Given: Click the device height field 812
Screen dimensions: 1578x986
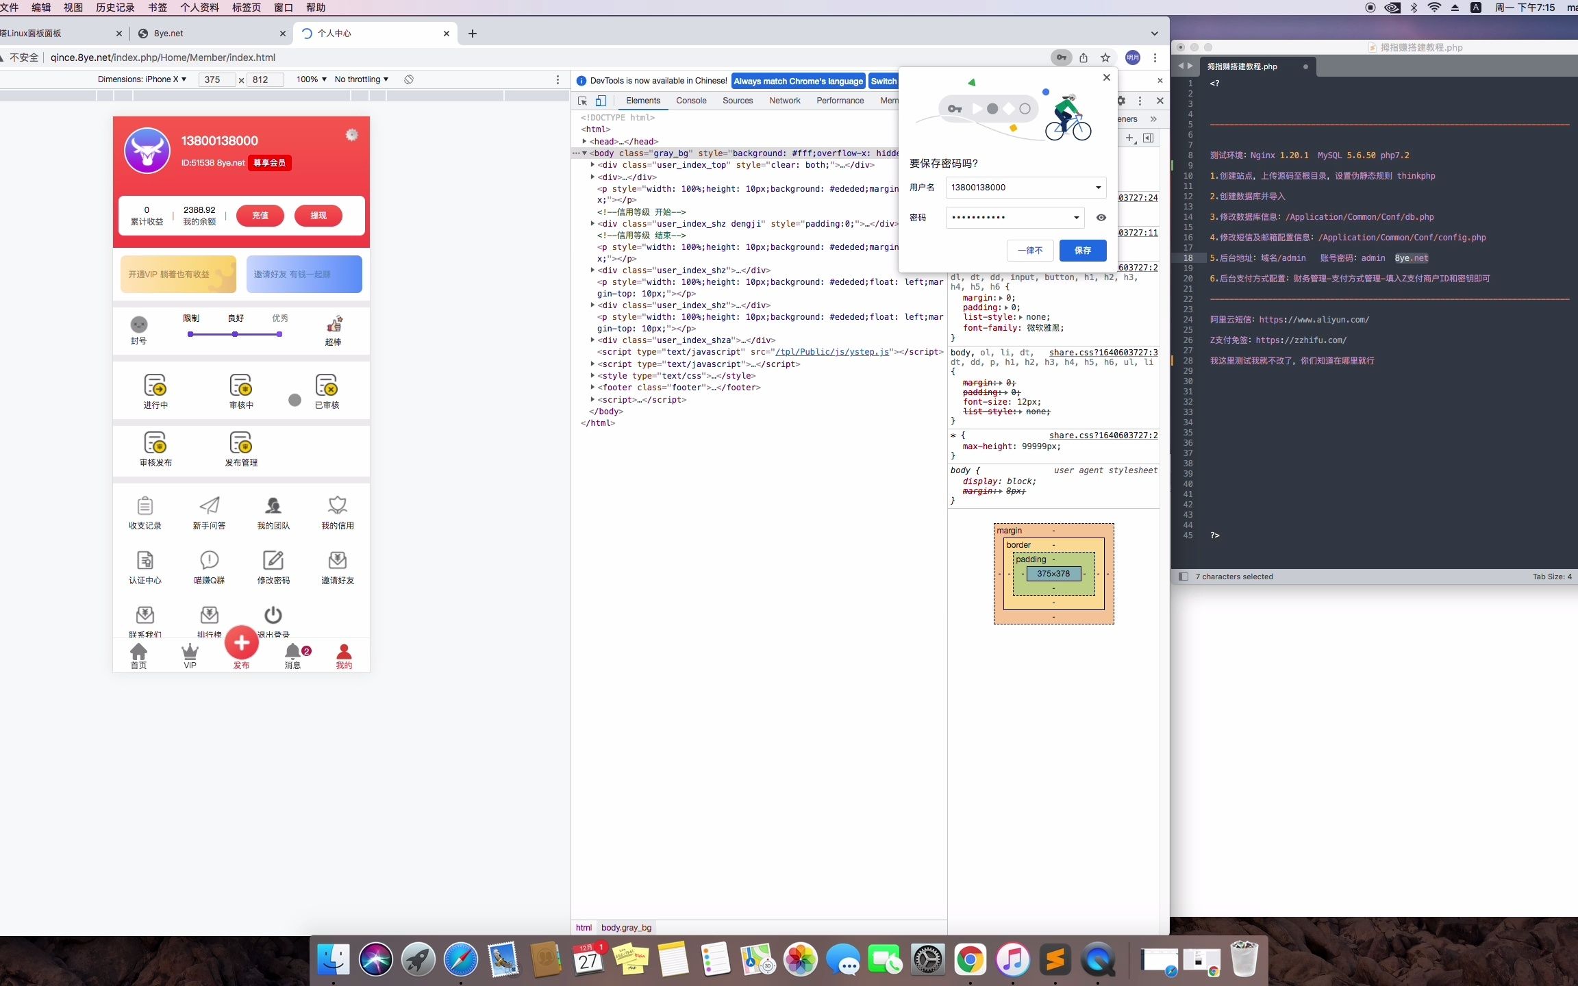Looking at the screenshot, I should click(x=265, y=79).
